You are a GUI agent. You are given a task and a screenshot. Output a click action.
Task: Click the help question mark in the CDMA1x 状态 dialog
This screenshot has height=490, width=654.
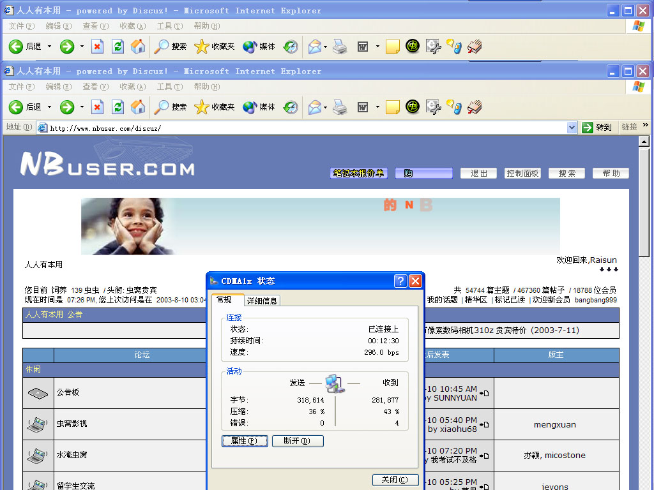click(400, 281)
